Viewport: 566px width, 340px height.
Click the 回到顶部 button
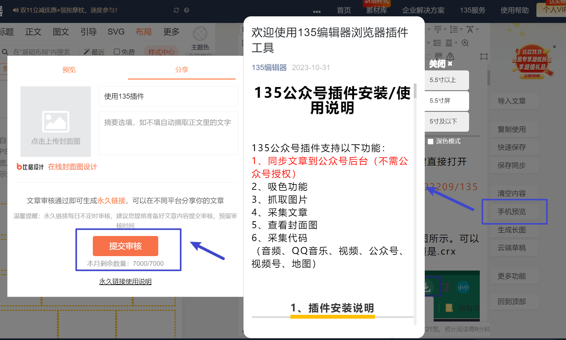[514, 302]
